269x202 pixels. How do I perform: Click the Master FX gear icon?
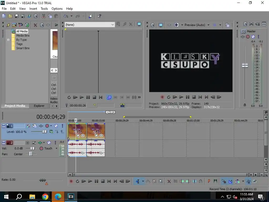[x=248, y=37]
